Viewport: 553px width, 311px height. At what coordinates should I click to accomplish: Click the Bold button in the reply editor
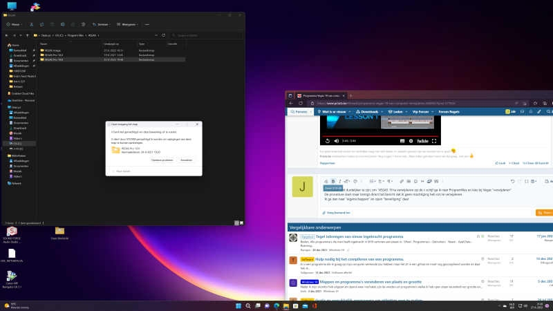tap(333, 181)
